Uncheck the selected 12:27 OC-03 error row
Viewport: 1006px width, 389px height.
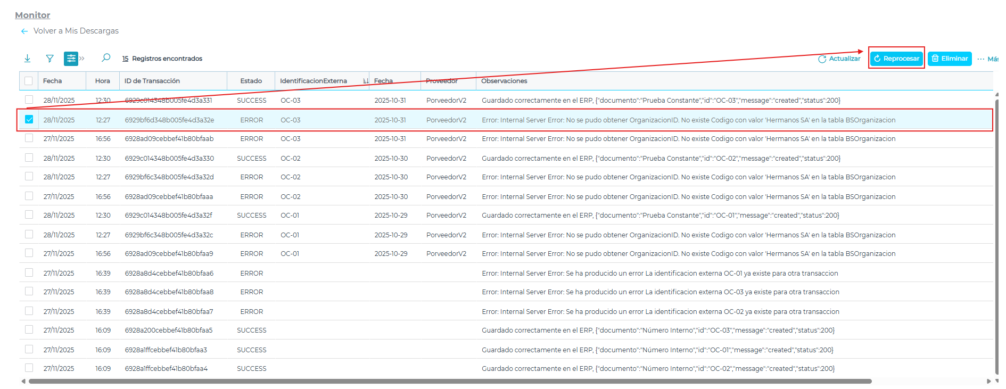click(29, 120)
